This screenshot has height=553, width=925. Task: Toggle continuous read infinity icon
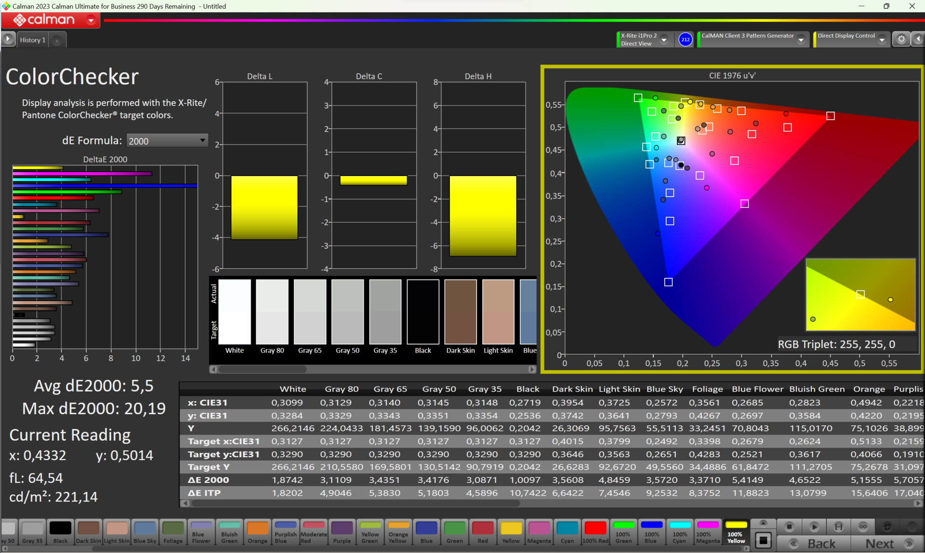coord(863,527)
